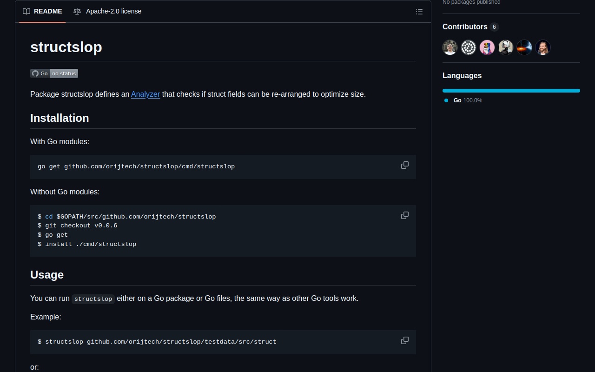Open the white-haired anime character contributor avatar

coord(506,47)
